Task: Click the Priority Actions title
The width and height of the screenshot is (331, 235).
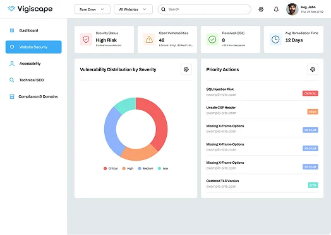Action: [222, 69]
